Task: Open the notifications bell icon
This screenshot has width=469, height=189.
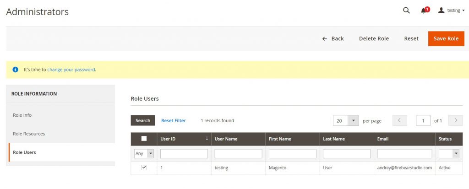Action: (x=424, y=11)
